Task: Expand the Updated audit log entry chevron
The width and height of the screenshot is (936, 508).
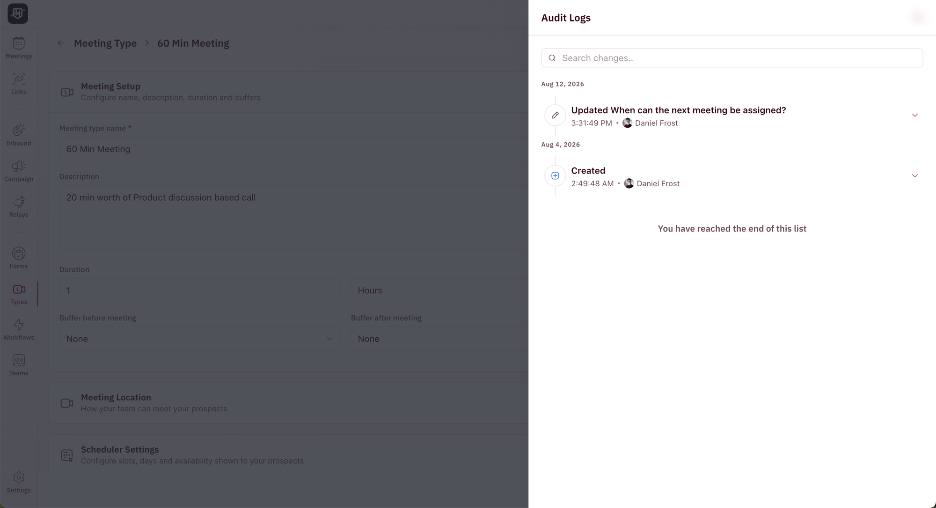Action: point(914,115)
